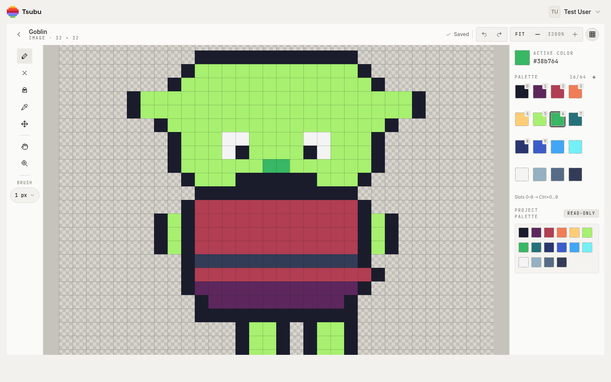The image size is (611, 382).
Task: Click the #38b764 hex color value
Action: pos(546,62)
